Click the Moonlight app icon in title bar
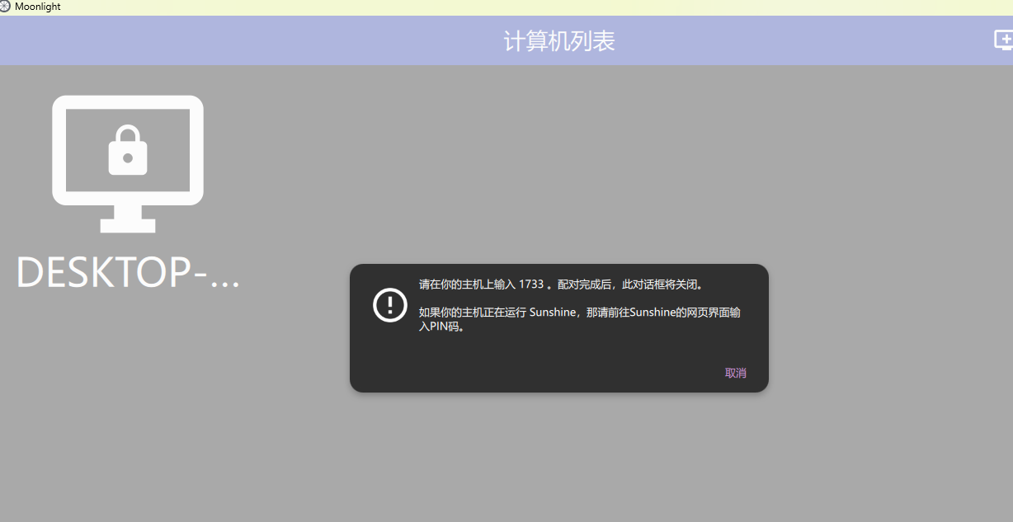Viewport: 1013px width, 522px height. tap(5, 7)
